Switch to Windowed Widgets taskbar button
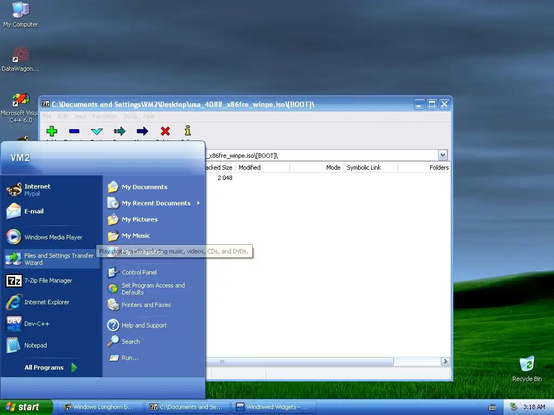The image size is (554, 415). 274,407
